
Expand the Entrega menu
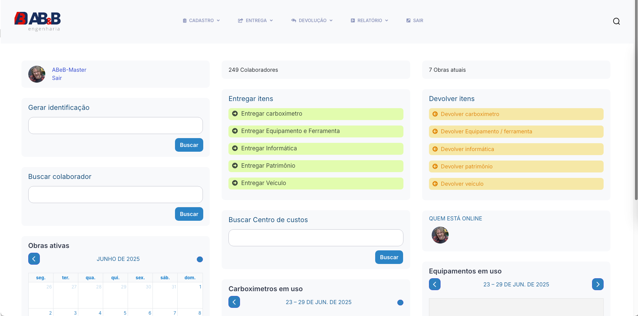click(x=256, y=20)
